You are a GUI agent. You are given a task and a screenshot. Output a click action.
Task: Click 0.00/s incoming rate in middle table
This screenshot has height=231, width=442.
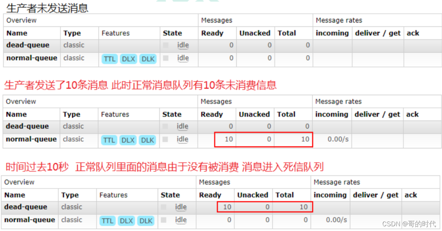338,139
